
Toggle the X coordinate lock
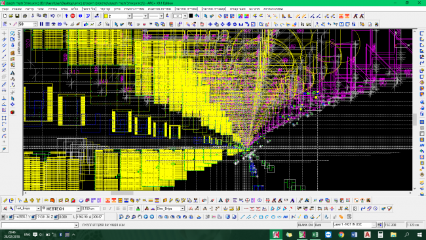[x=11, y=216]
